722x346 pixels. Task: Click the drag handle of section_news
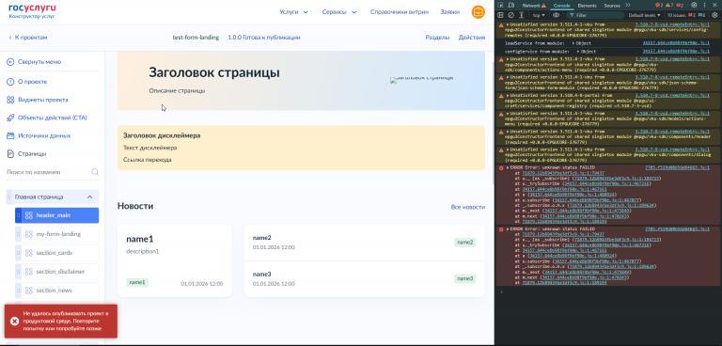point(19,291)
